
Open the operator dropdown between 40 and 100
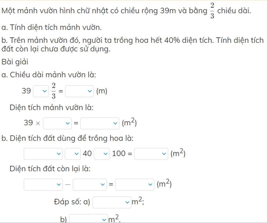[x=102, y=154]
